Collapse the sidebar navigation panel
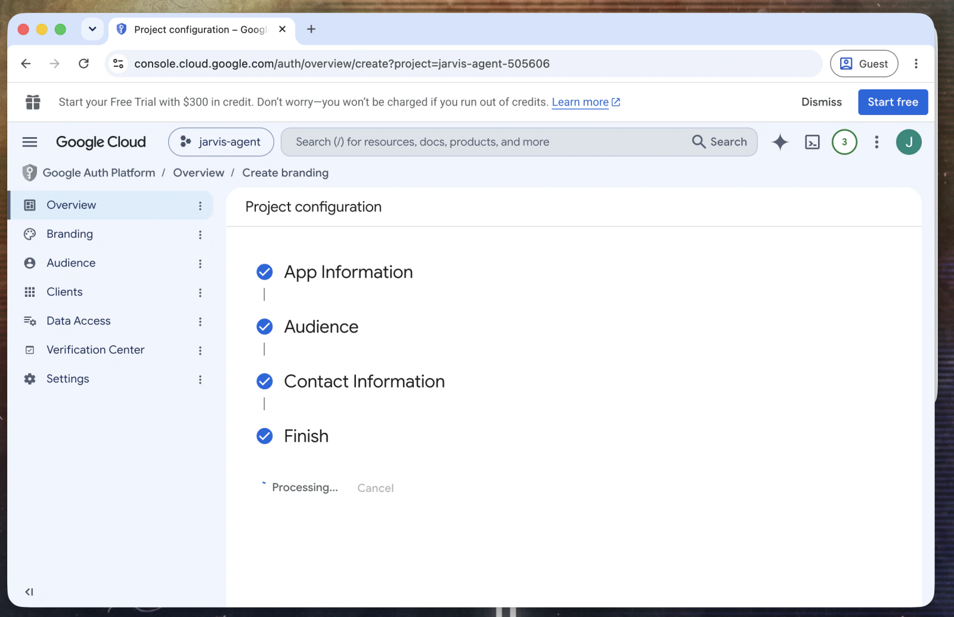This screenshot has width=954, height=617. tap(29, 592)
